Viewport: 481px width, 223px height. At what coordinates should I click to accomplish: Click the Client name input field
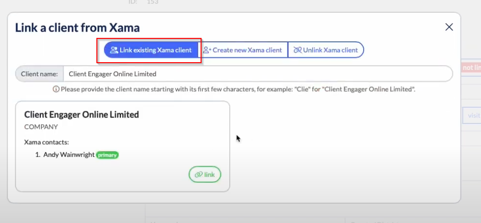[258, 74]
